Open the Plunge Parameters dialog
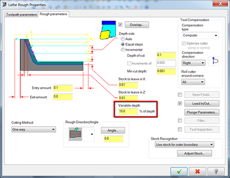Image resolution: width=230 pixels, height=178 pixels. click(202, 113)
